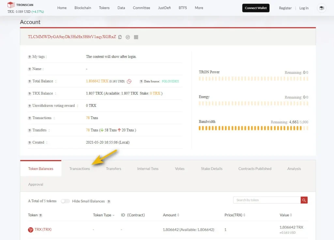
Task: Click the Energy progress bar
Action: (253, 103)
